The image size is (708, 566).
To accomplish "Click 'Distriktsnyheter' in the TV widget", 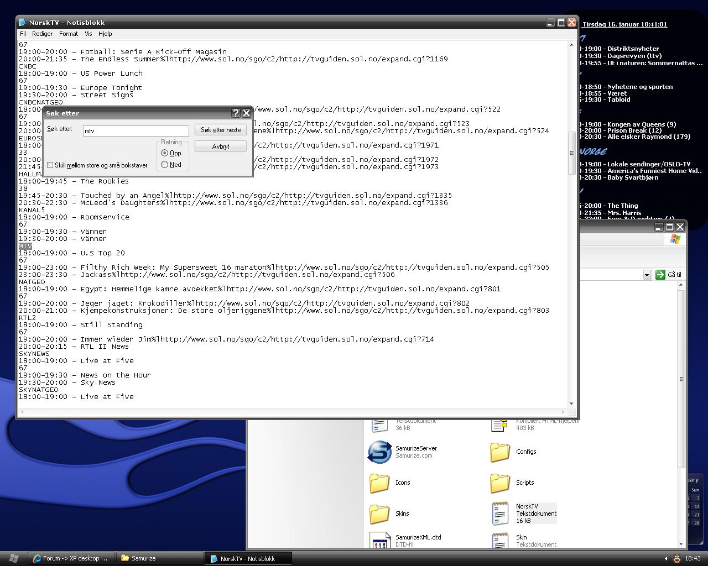I will point(633,49).
